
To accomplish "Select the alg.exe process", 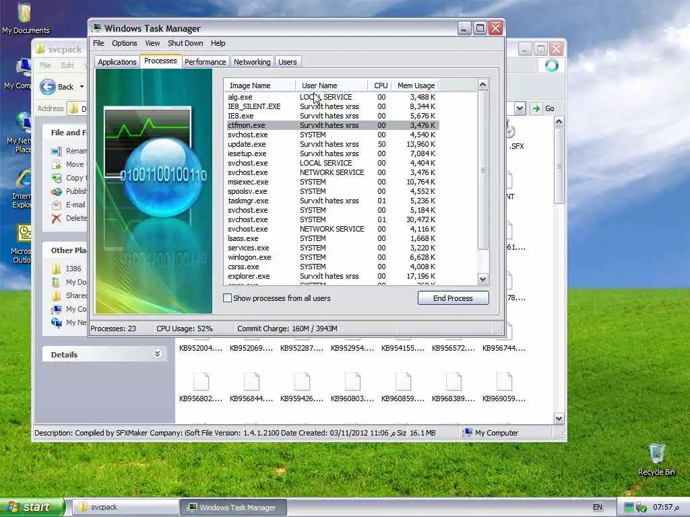I will [x=332, y=97].
